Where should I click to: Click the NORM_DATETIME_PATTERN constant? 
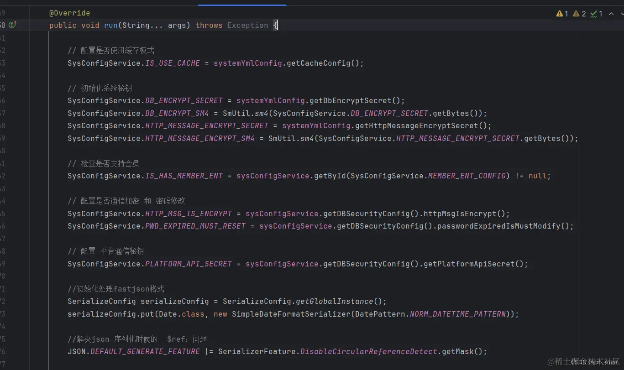click(x=458, y=314)
